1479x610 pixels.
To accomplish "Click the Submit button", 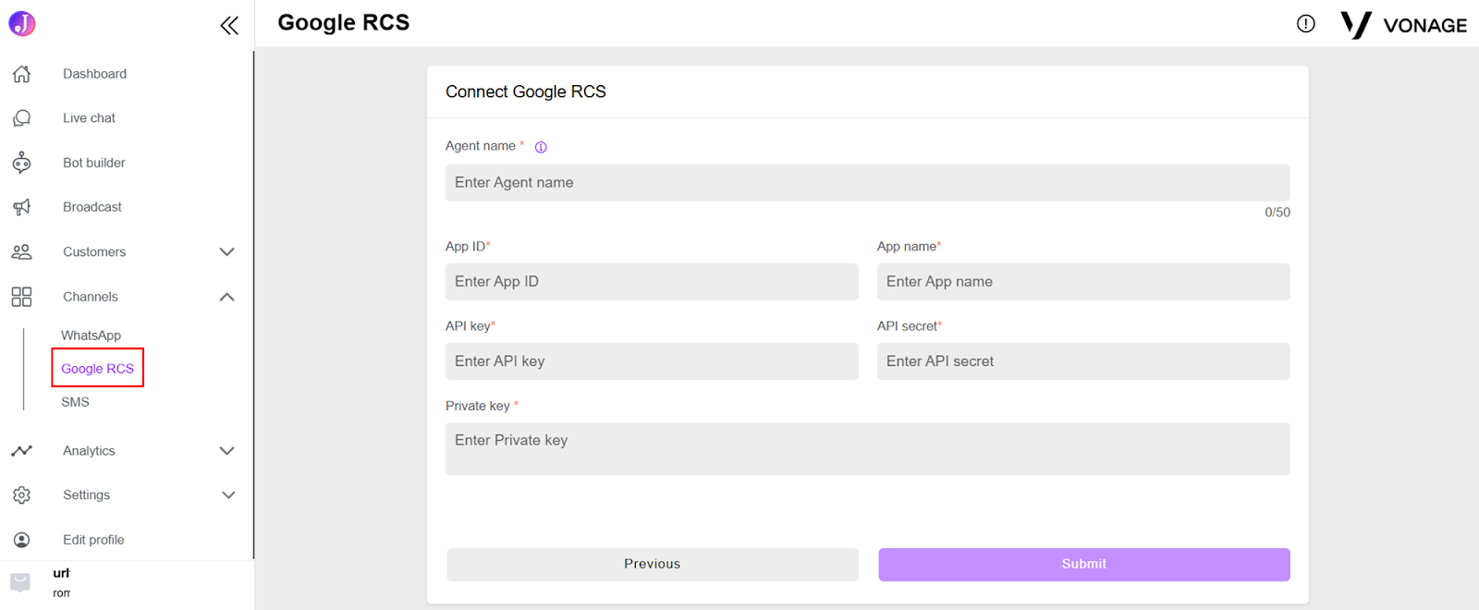I will tap(1083, 565).
